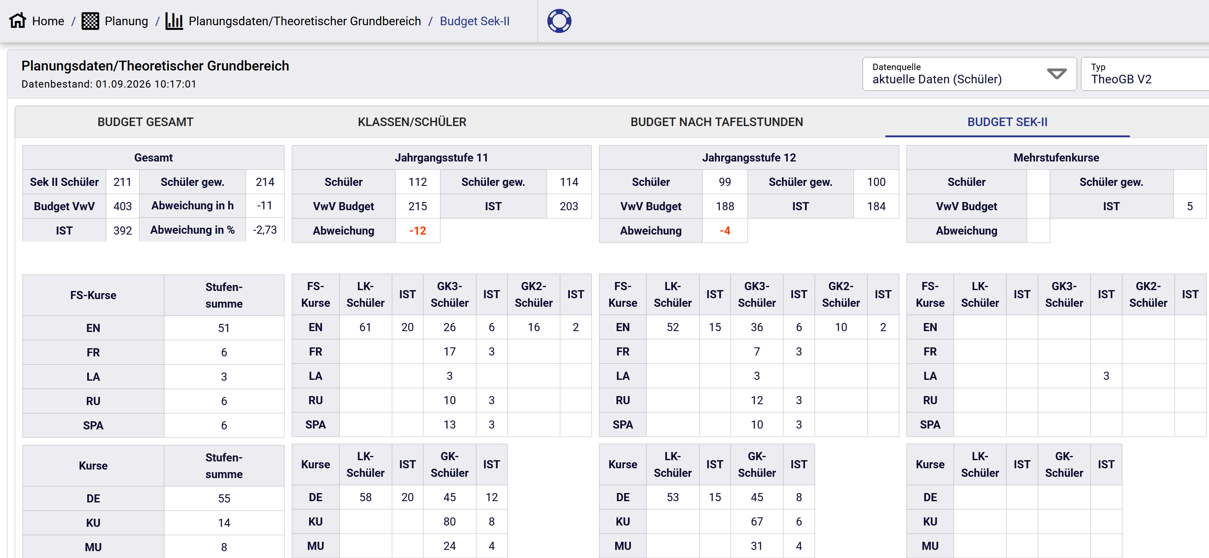Select the Jahrgangsstufe 11 table header
1209x558 pixels.
coord(441,158)
